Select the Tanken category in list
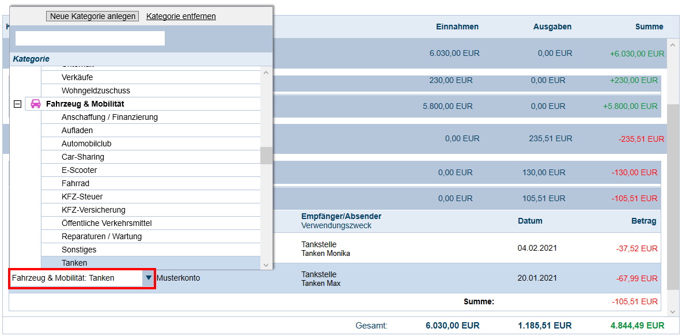682x336 pixels. coord(151,263)
